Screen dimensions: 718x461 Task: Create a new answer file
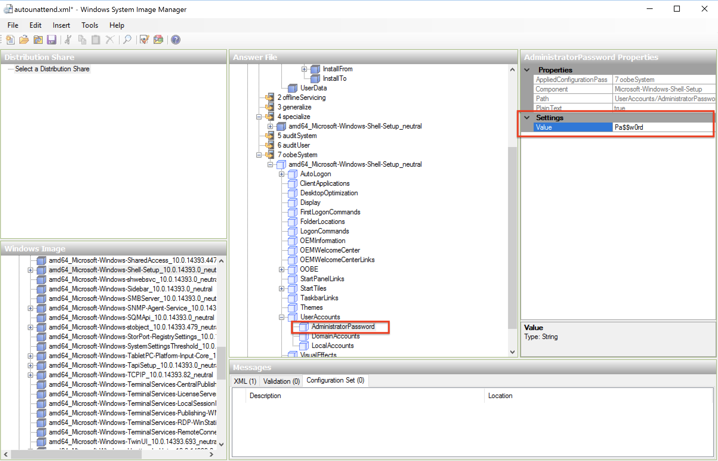(10, 40)
